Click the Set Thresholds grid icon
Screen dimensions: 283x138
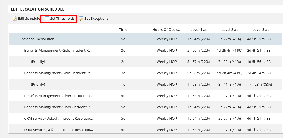[x=47, y=19]
